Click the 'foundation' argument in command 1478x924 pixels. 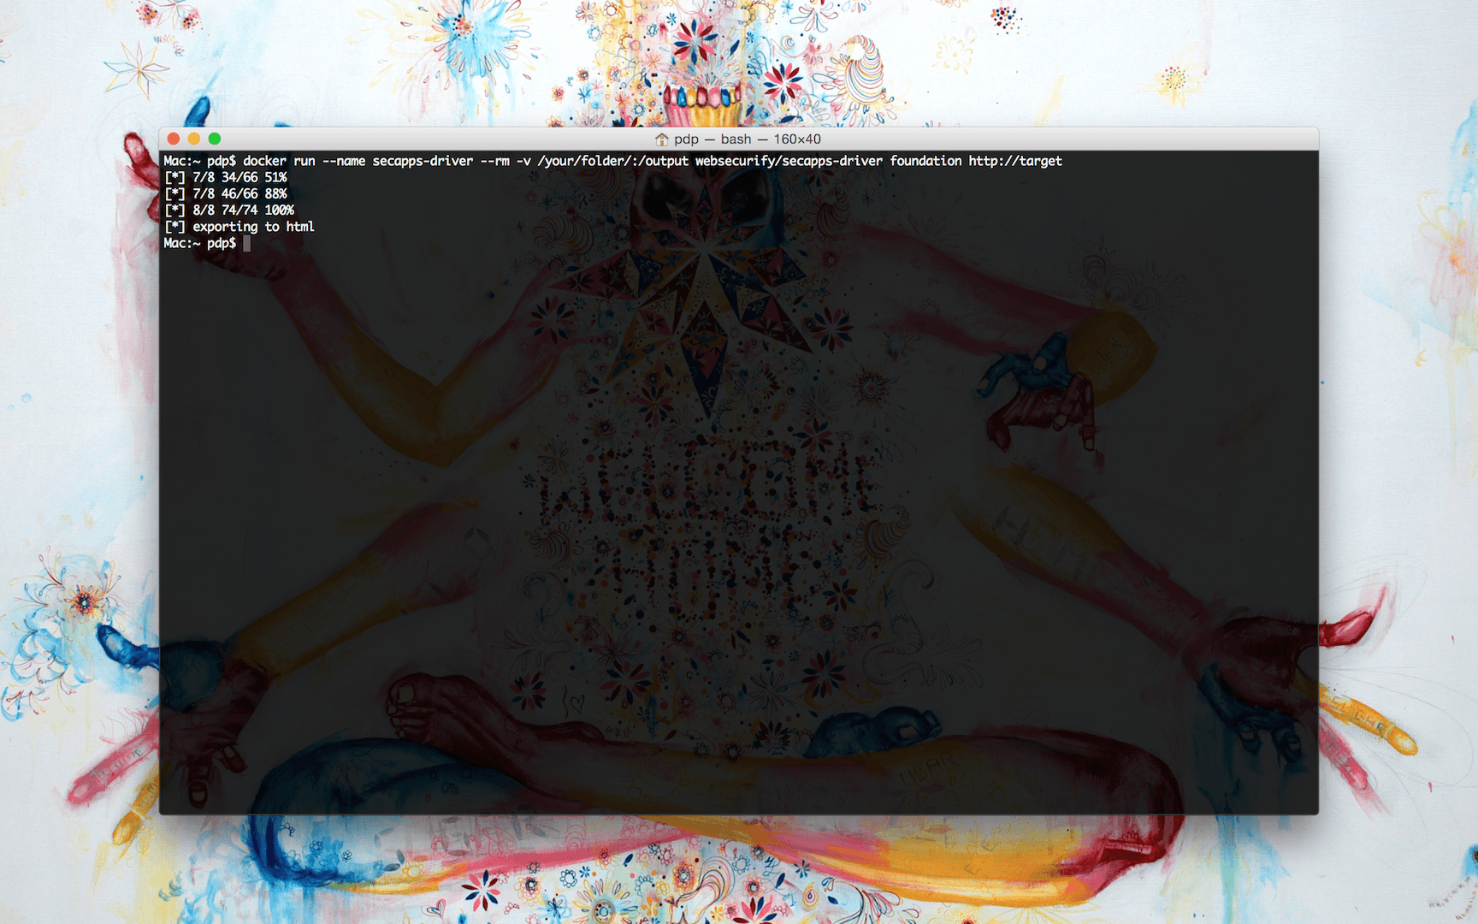925,161
